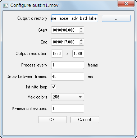Click the Start time field
137x138 pixels.
65,30
